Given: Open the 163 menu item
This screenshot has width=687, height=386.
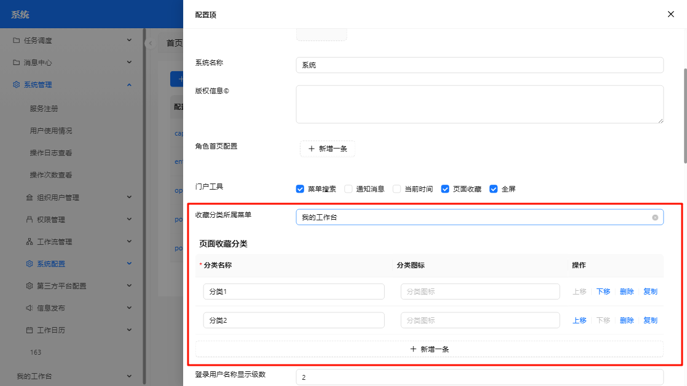Looking at the screenshot, I should tap(36, 352).
